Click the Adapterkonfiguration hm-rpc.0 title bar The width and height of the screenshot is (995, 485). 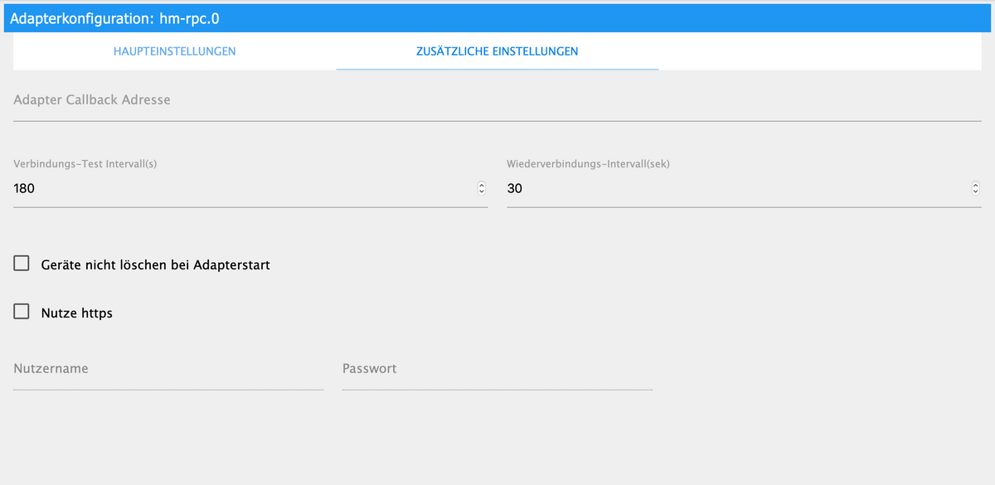point(498,17)
